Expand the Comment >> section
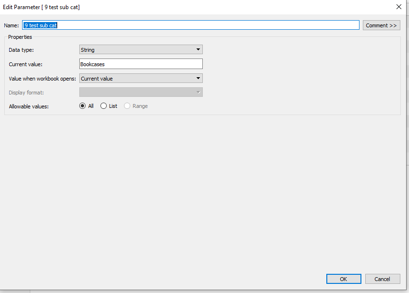 pyautogui.click(x=381, y=25)
